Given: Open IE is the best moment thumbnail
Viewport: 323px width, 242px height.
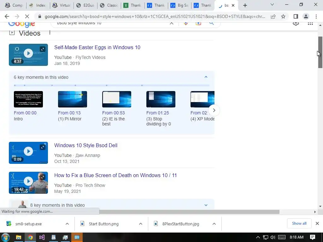Looking at the screenshot, I should pos(117,99).
